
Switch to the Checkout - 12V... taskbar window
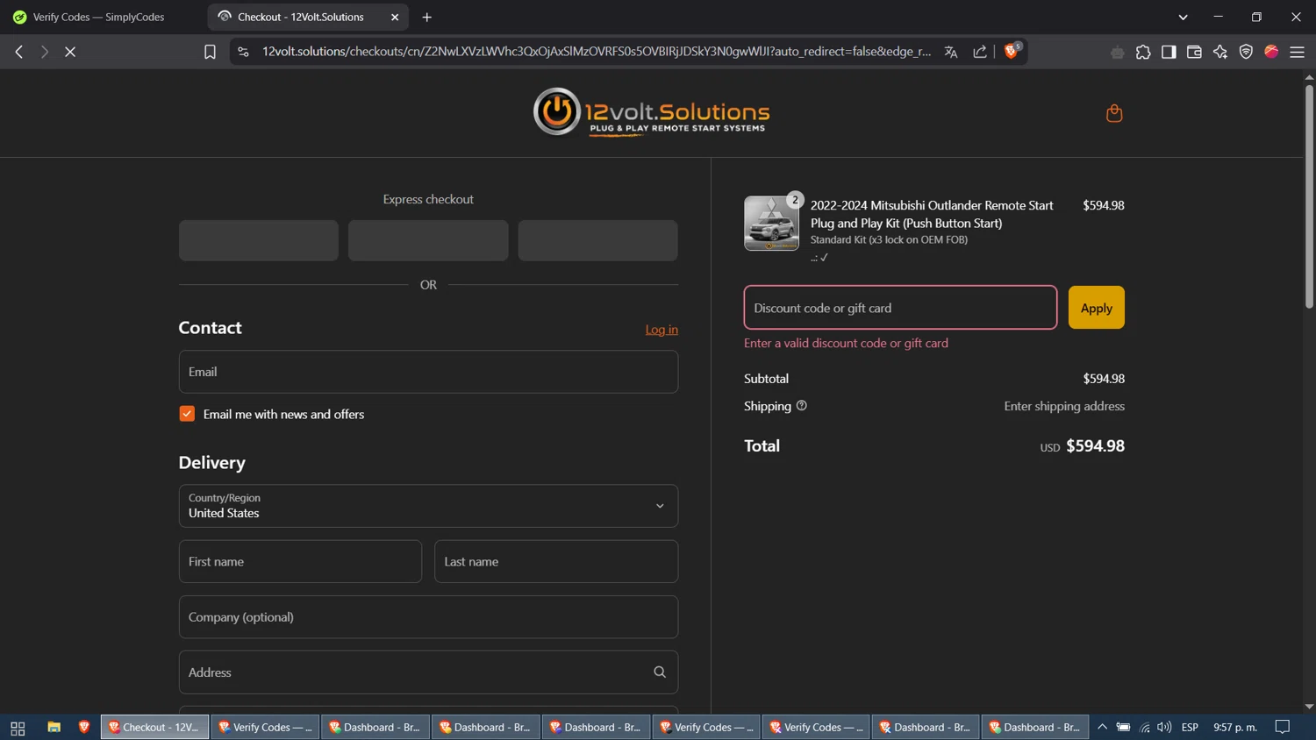click(155, 727)
